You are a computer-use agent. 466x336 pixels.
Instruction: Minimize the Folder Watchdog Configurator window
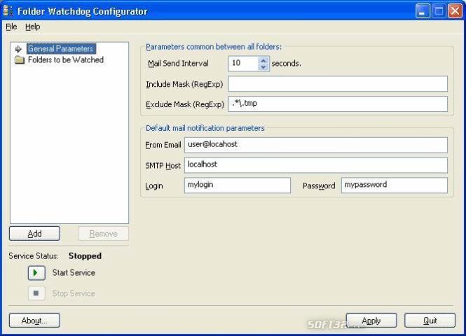(423, 11)
